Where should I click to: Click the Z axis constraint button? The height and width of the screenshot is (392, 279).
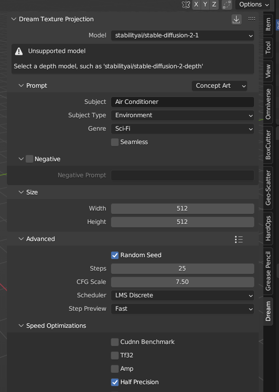tap(214, 5)
